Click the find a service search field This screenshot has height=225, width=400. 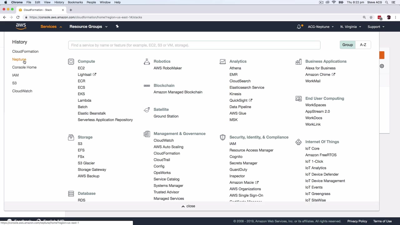[194, 45]
